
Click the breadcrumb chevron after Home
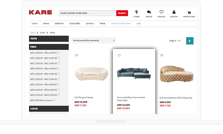(x=37, y=33)
